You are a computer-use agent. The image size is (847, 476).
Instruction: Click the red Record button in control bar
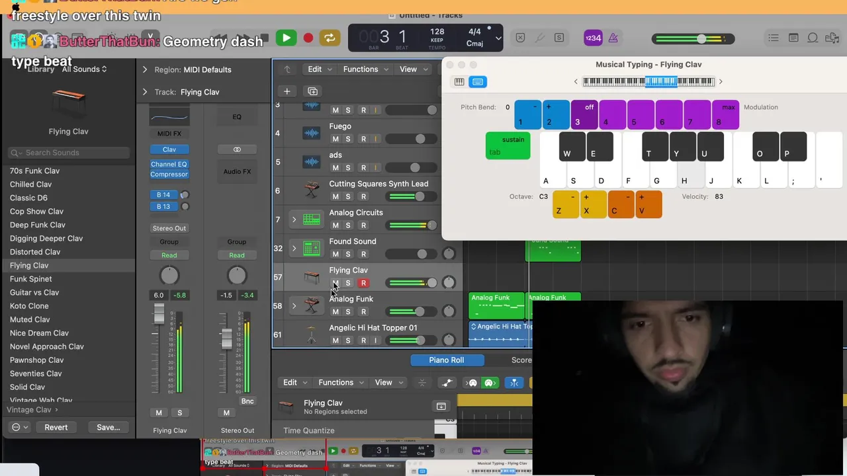(308, 38)
